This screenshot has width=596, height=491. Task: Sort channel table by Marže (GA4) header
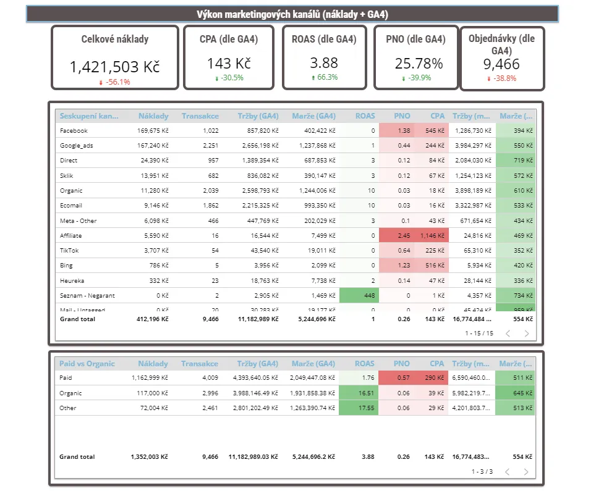coord(313,116)
